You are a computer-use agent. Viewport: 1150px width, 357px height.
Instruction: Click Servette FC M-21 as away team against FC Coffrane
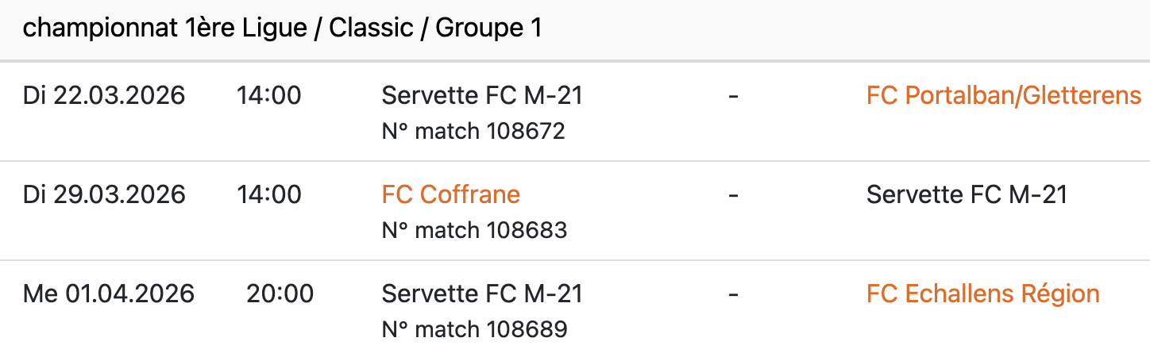click(x=967, y=194)
